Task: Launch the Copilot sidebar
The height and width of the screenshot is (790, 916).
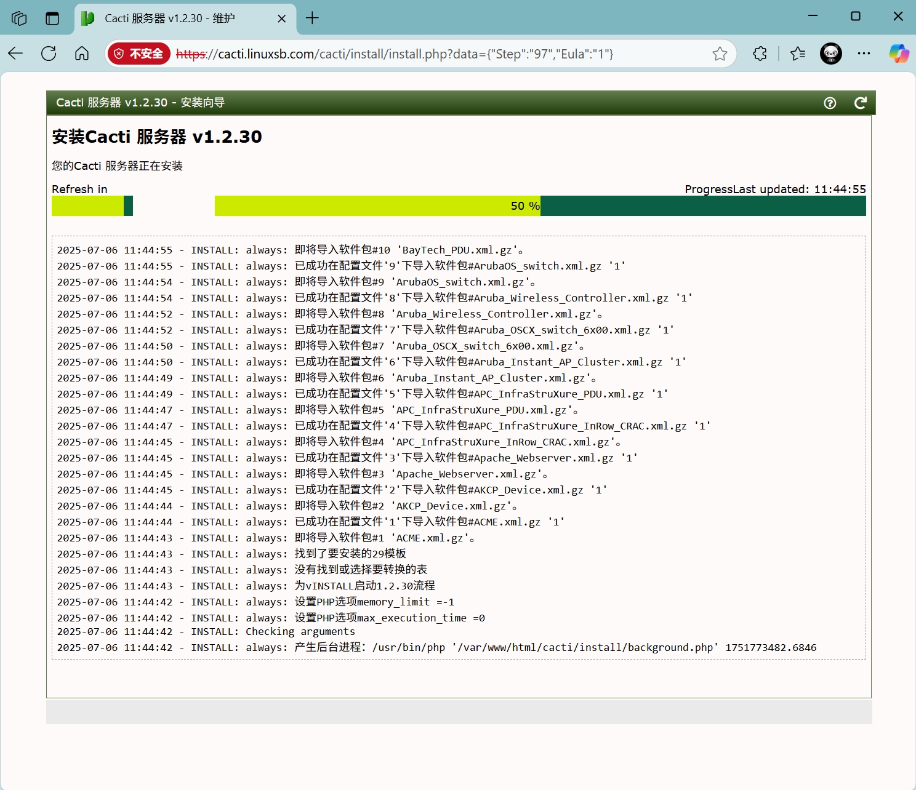Action: [x=899, y=54]
